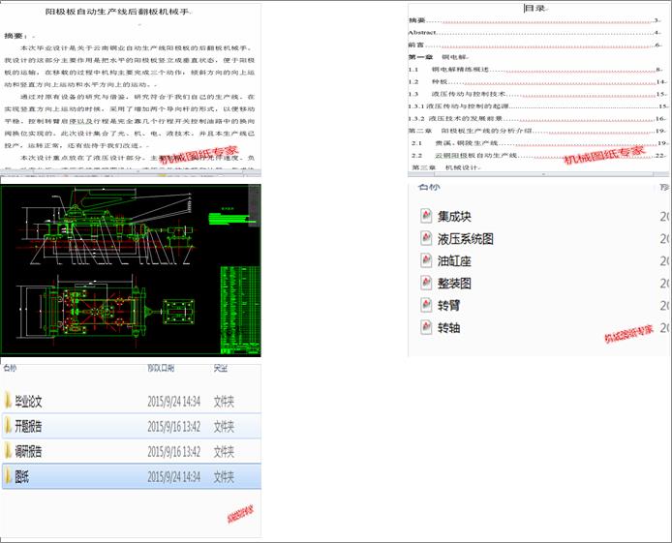The image size is (672, 543).
Task: Click the file icon next to 油缸座
Action: (x=426, y=260)
